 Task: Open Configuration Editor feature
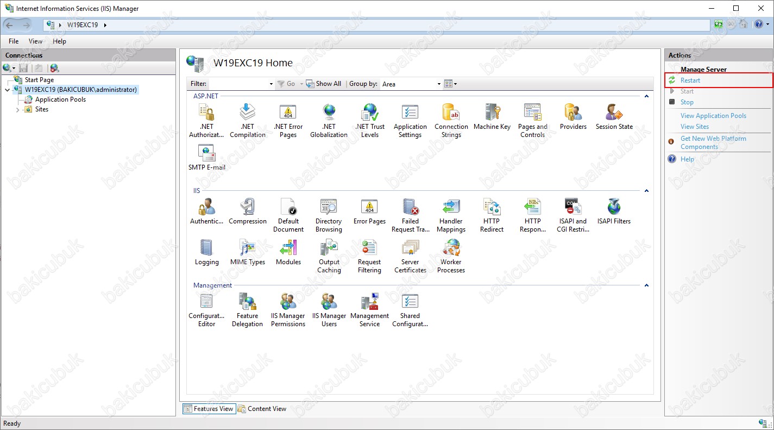tap(206, 310)
